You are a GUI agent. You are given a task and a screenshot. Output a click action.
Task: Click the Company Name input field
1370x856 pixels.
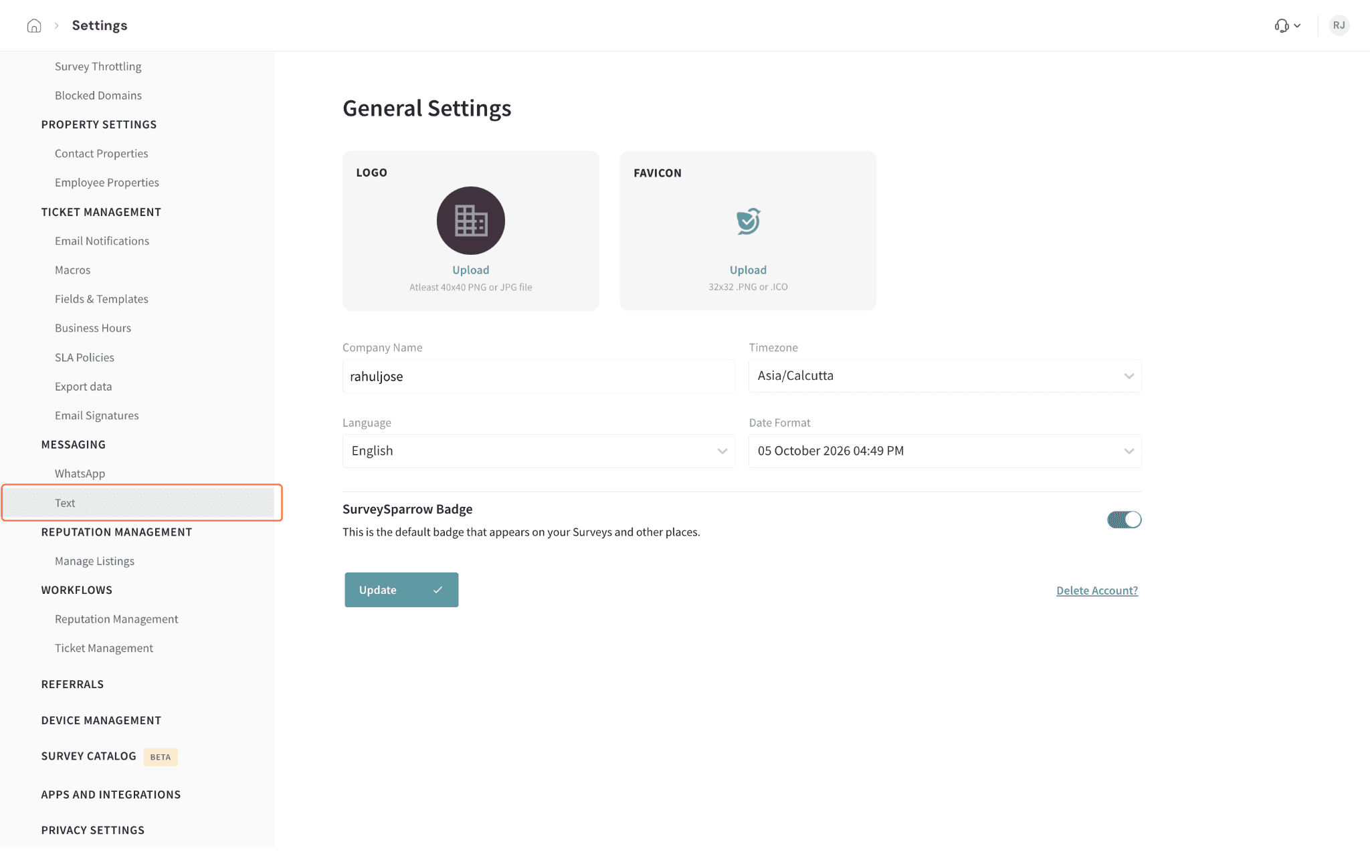tap(539, 376)
